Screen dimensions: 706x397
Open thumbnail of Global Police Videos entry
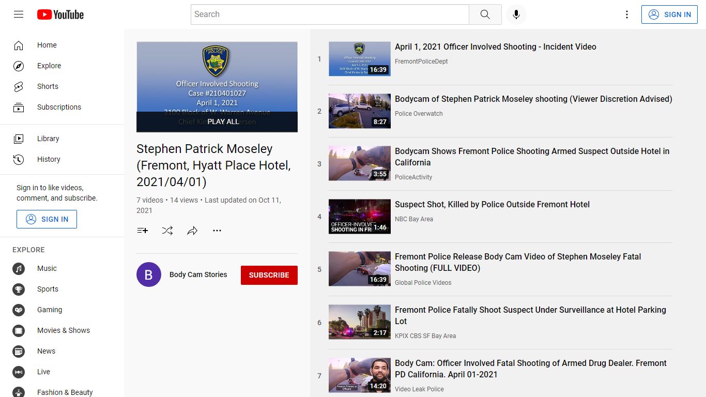click(360, 269)
